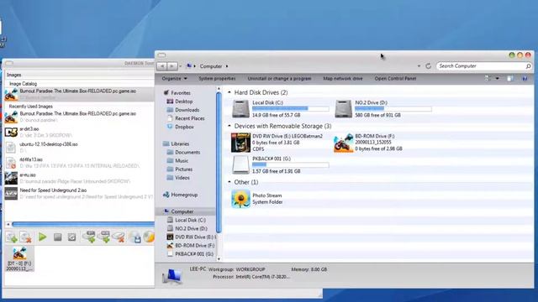
Task: Click Open Control Panel button
Action: point(395,78)
